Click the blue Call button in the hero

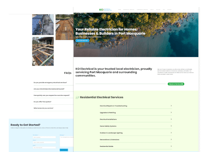coord(82,41)
